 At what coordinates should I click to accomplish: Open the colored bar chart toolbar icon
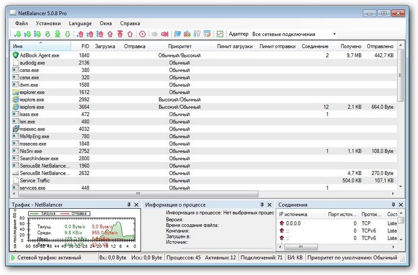(187, 34)
